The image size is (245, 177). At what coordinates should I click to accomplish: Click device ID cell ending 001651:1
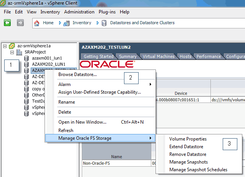coord(183,100)
